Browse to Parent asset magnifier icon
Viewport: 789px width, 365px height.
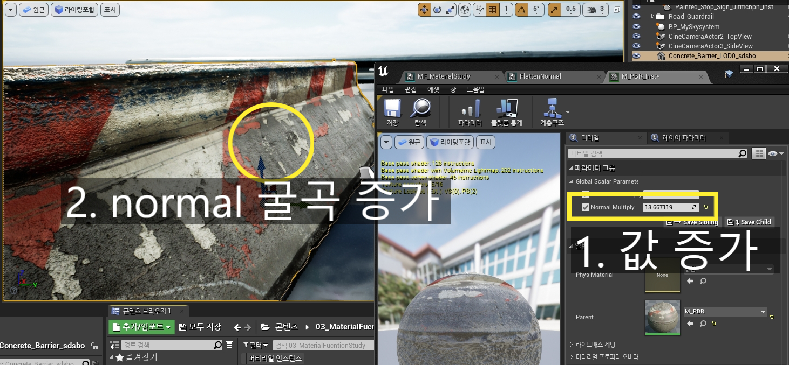(x=703, y=324)
